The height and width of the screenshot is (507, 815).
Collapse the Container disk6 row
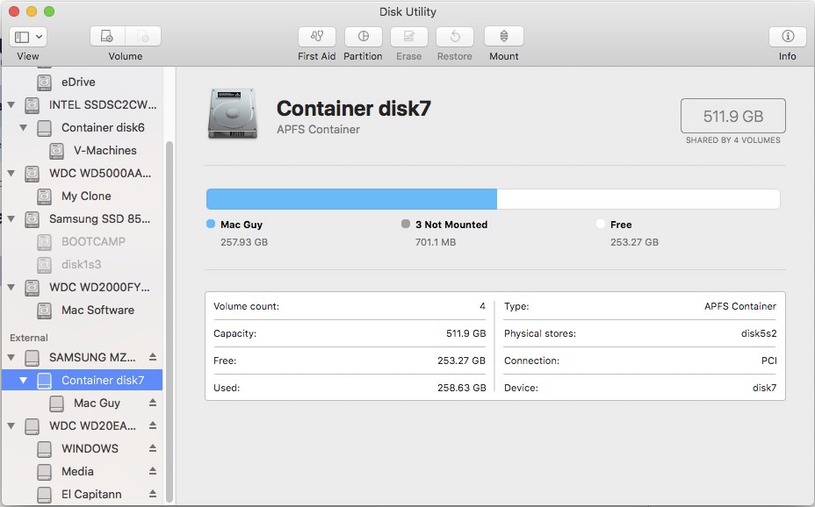[x=24, y=128]
